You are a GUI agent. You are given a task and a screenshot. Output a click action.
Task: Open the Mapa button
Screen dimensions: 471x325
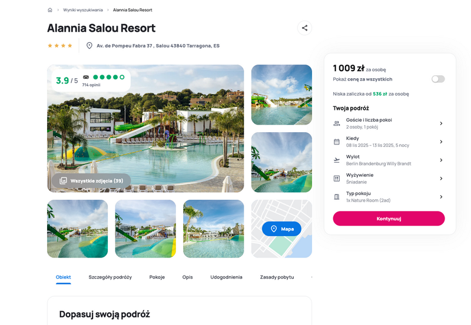pyautogui.click(x=281, y=229)
